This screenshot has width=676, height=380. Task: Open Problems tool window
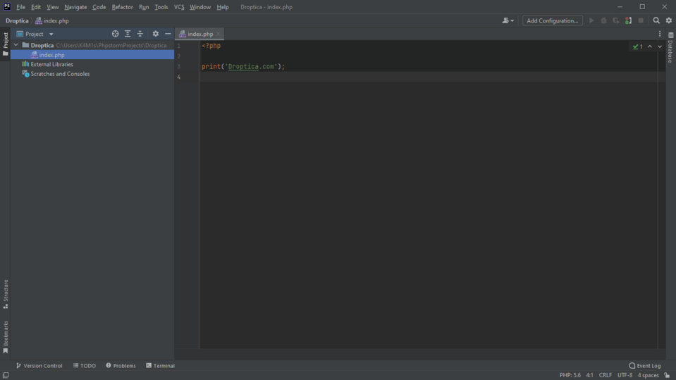coord(121,365)
